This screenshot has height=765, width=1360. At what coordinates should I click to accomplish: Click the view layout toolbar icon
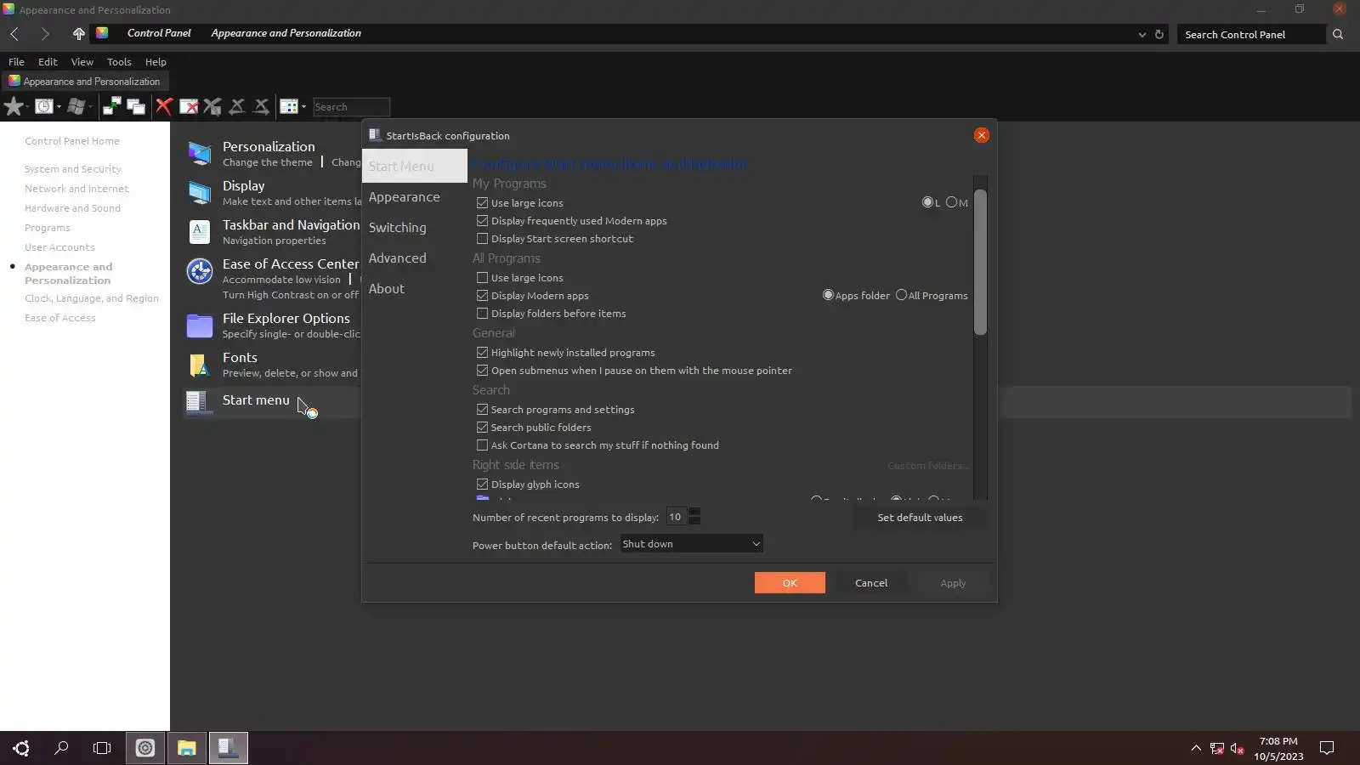tap(289, 106)
